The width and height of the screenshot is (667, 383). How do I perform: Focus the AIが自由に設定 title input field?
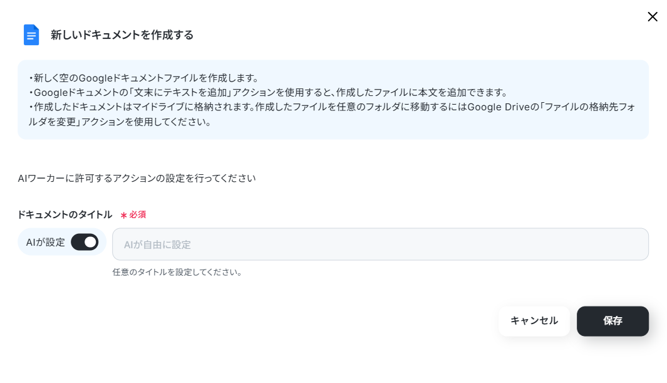pyautogui.click(x=380, y=244)
